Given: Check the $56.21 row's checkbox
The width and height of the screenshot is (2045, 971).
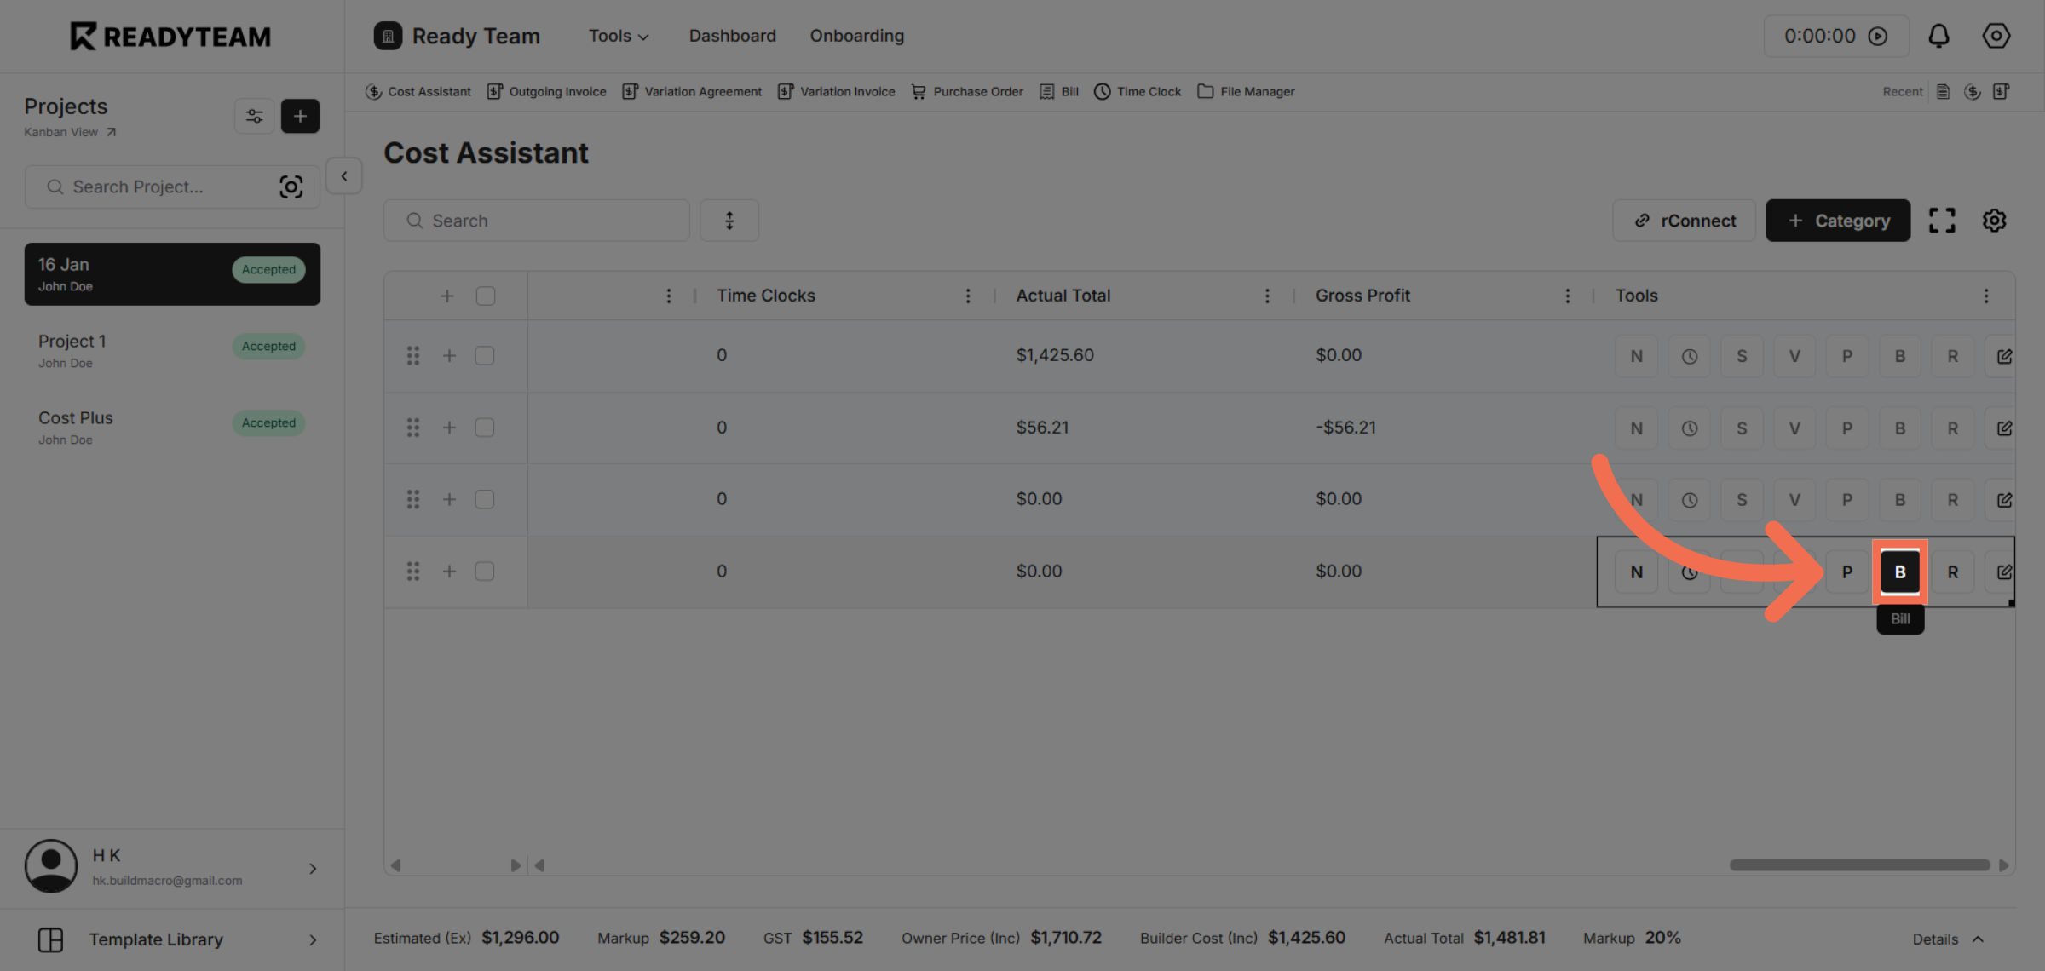Looking at the screenshot, I should coord(485,428).
